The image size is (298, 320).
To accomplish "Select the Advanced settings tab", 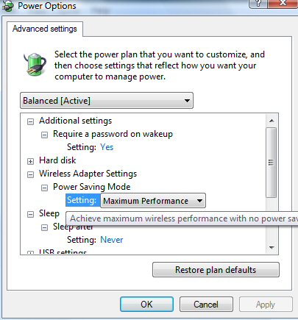I will pyautogui.click(x=45, y=29).
